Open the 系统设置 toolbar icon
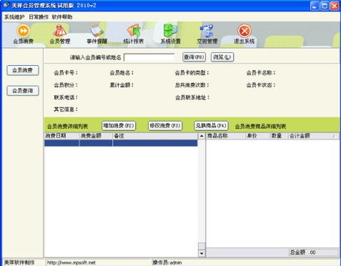The width and height of the screenshot is (341, 266). (171, 31)
